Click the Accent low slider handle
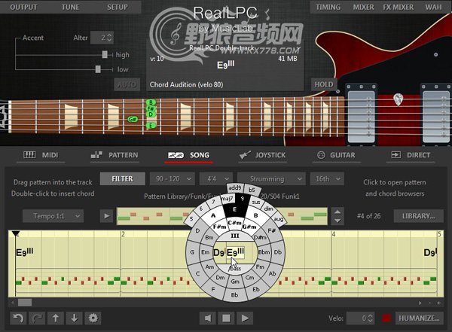Image resolution: width=452 pixels, height=332 pixels. click(x=98, y=69)
